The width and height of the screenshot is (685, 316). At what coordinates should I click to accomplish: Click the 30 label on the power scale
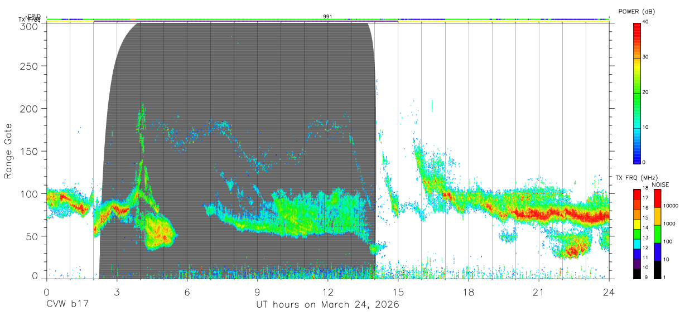pyautogui.click(x=646, y=57)
